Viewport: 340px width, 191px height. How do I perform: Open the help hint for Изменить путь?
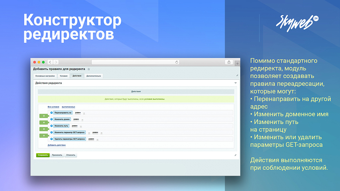coord(51,126)
